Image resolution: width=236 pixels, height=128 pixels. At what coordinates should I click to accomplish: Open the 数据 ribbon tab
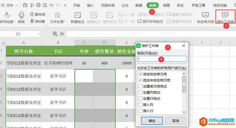coord(139,6)
